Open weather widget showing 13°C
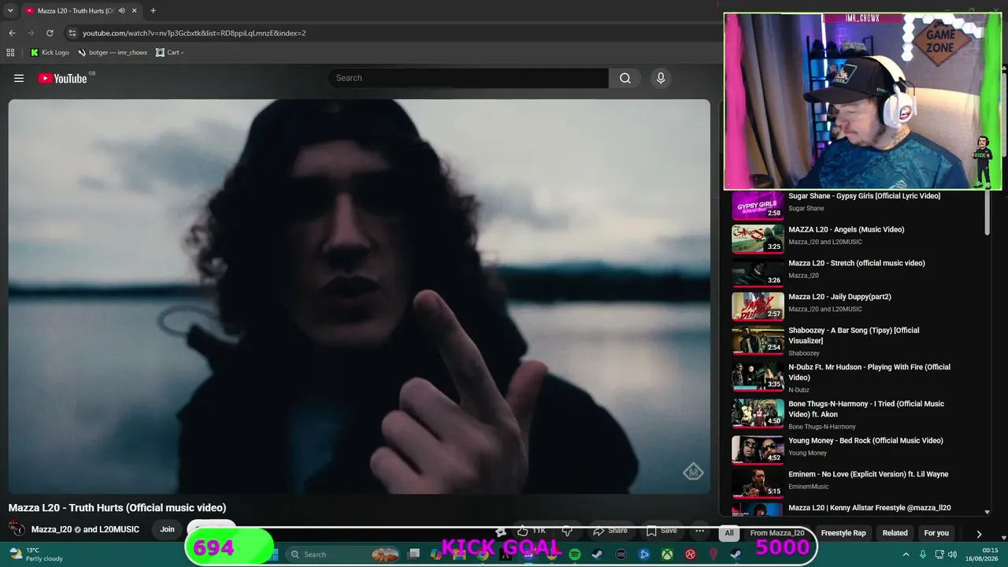Screen dimensions: 1008x567 35,554
